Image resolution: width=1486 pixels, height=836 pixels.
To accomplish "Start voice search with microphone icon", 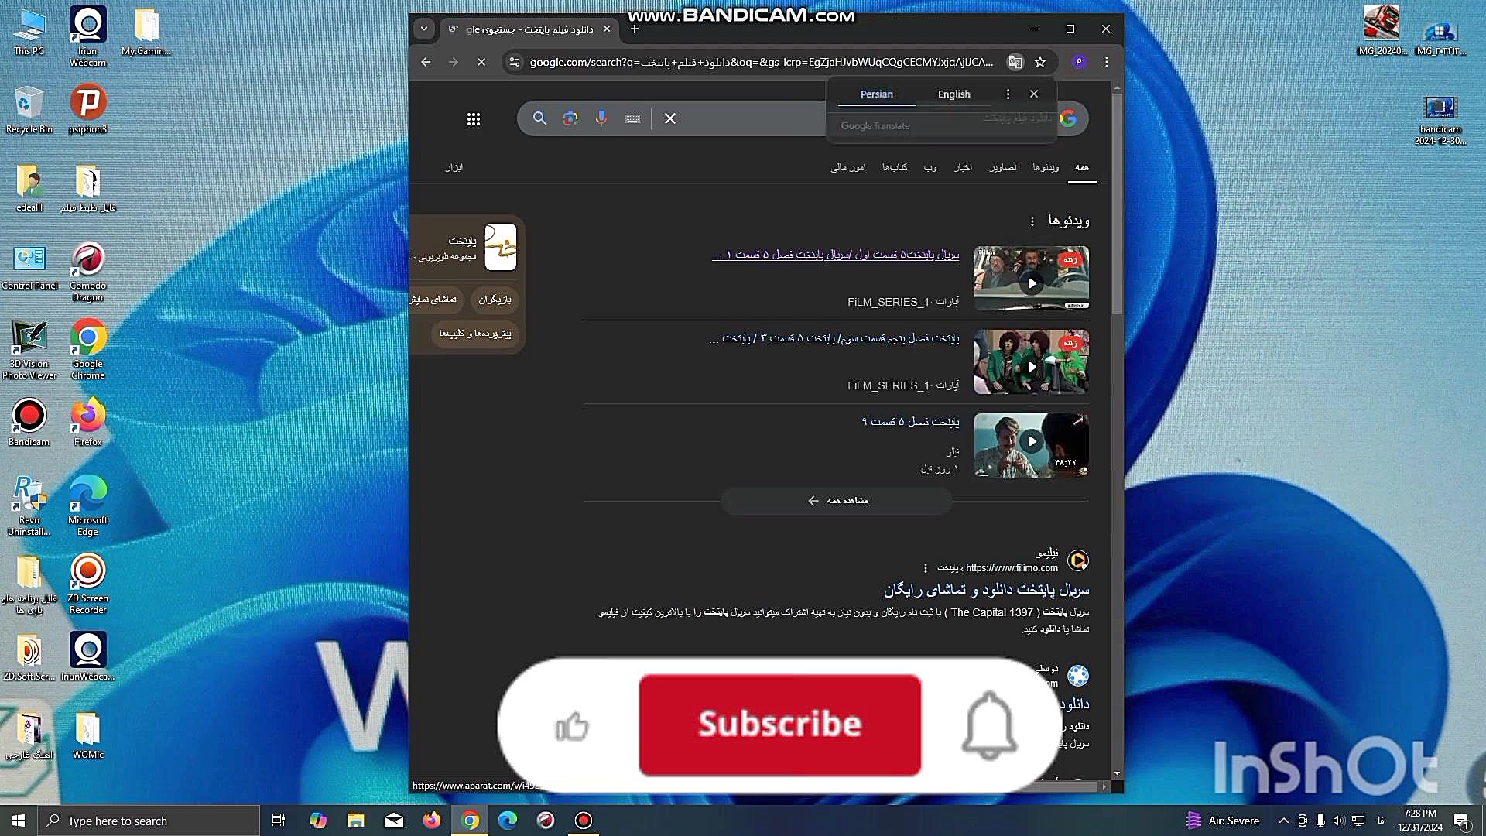I will (601, 118).
